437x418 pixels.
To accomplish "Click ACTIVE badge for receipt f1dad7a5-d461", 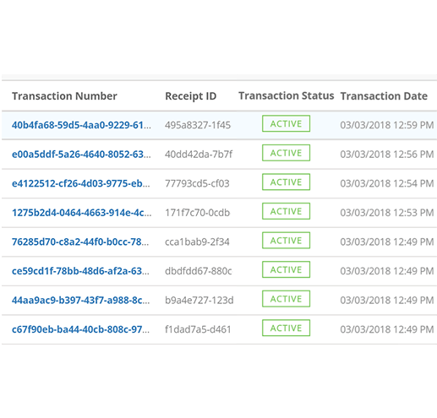I will 286,328.
